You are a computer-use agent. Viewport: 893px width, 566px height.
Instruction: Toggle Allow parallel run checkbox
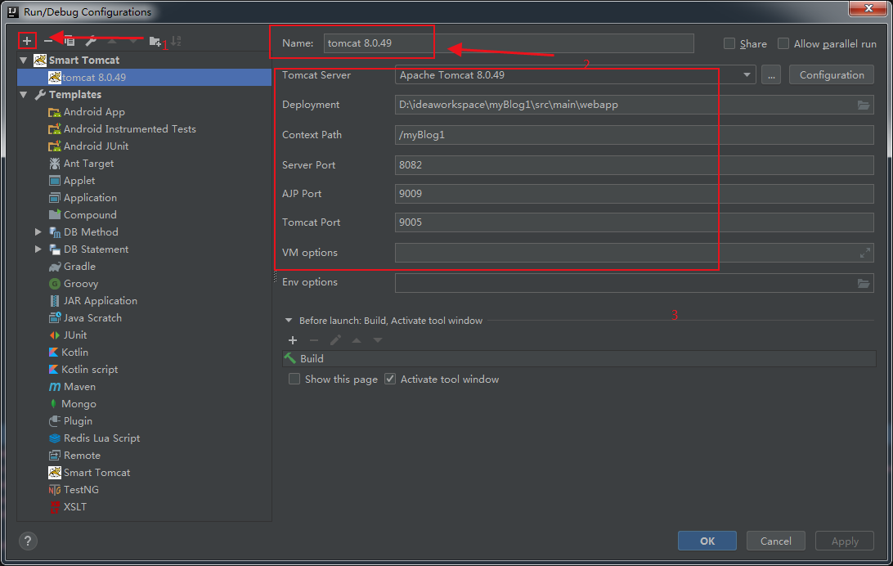pyautogui.click(x=783, y=44)
